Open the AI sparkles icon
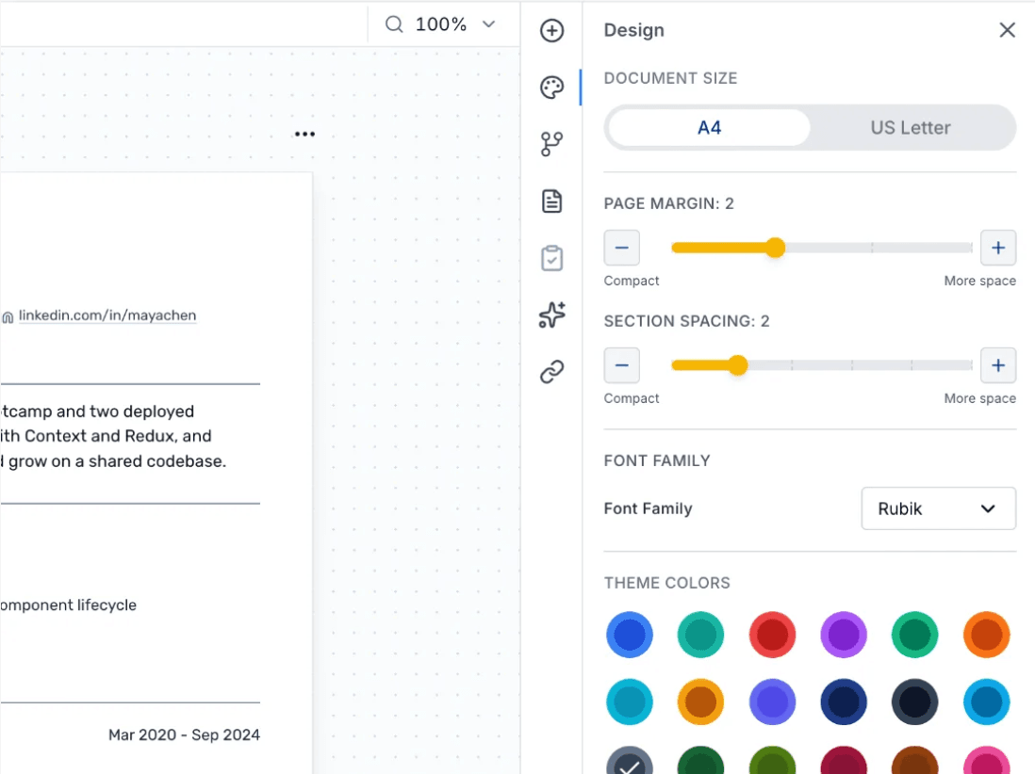This screenshot has height=774, width=1035. point(551,314)
